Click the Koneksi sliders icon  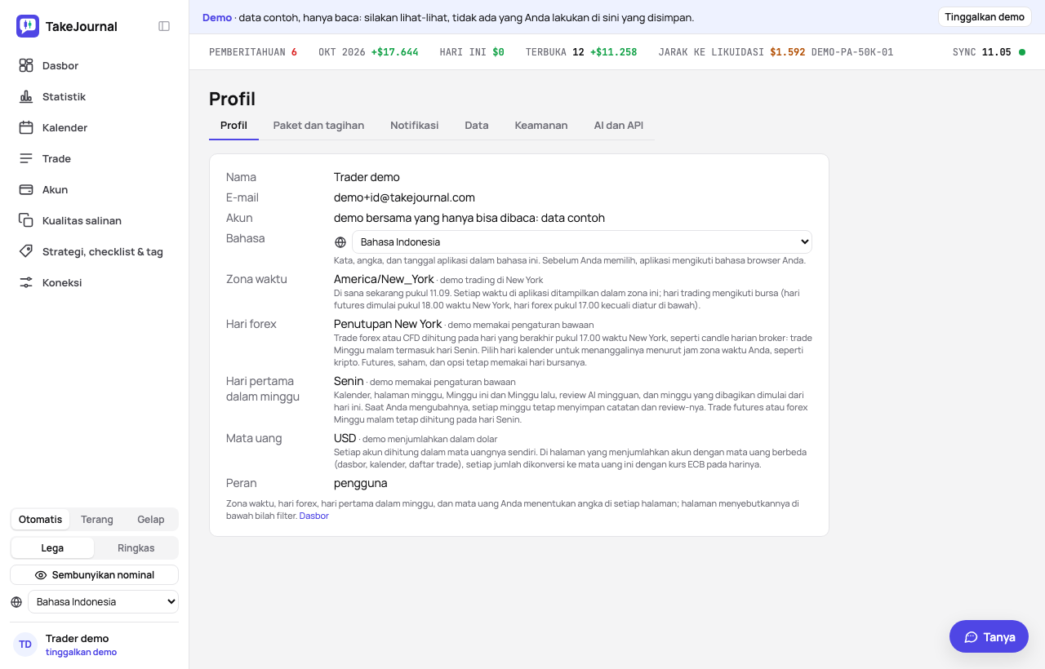click(26, 282)
